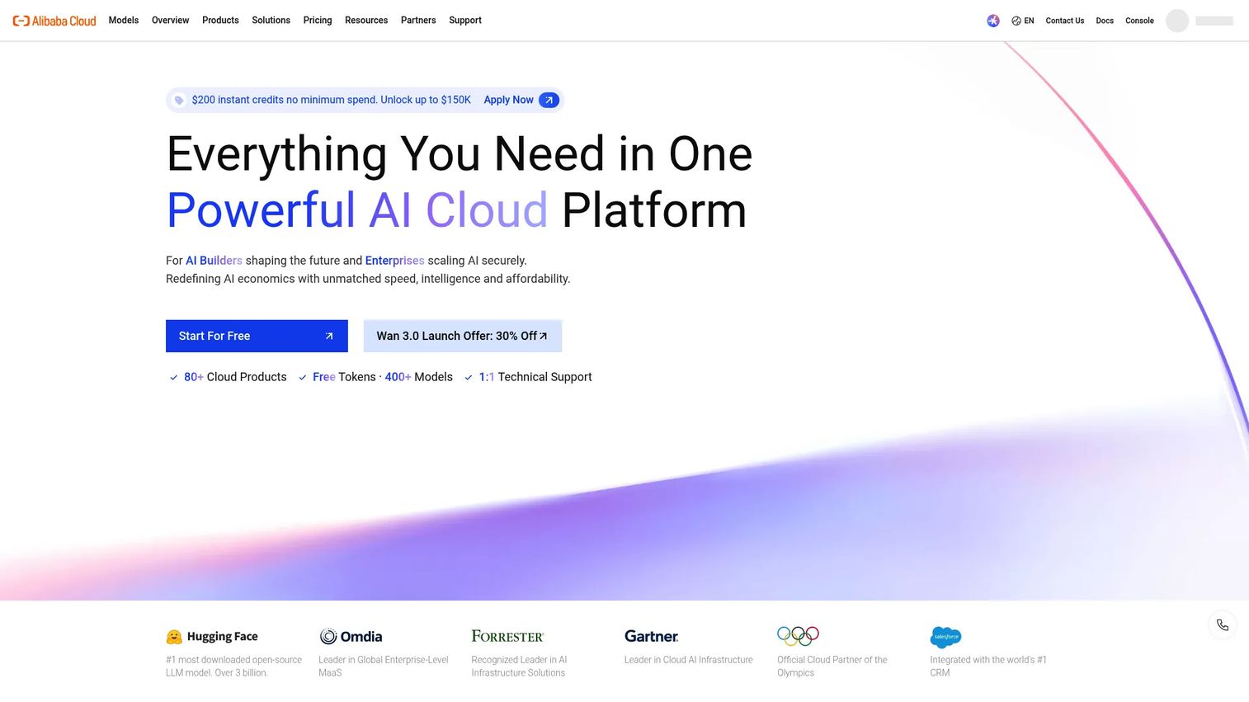1249x702 pixels.
Task: Click the "1:1 Technical Support" text
Action: tap(535, 377)
